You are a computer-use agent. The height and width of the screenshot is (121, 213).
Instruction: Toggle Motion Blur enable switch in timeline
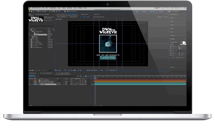[88, 76]
